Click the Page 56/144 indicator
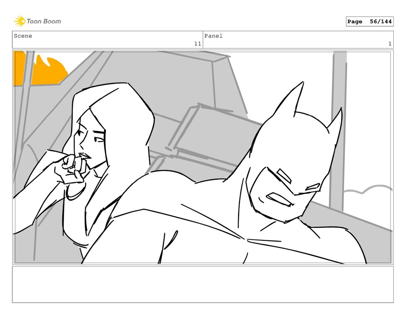This screenshot has width=406, height=315. click(370, 21)
